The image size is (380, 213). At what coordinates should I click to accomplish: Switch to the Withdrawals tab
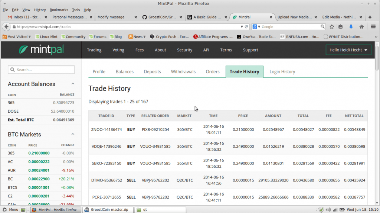point(183,71)
